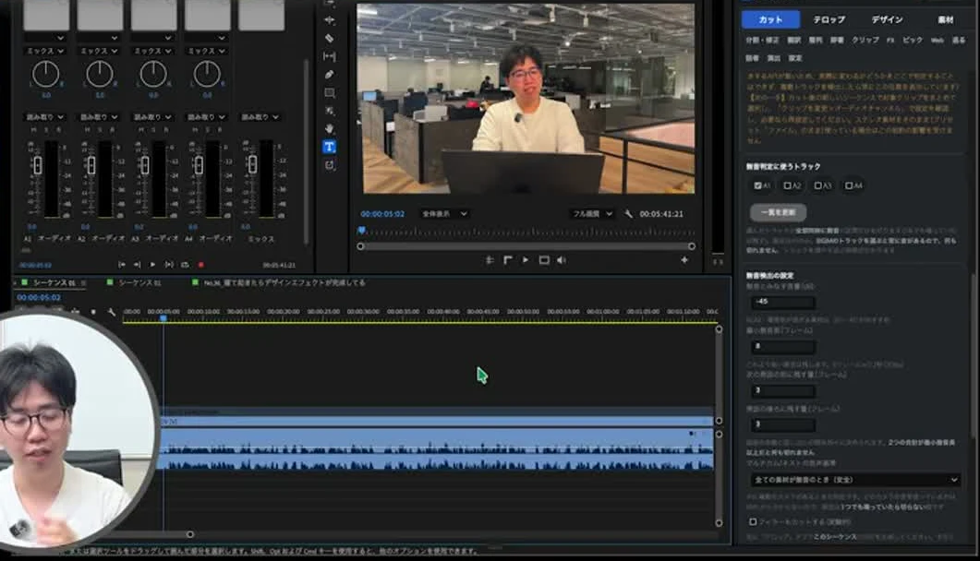
Task: Click Go to Out point in audio mixer
Action: point(137,265)
